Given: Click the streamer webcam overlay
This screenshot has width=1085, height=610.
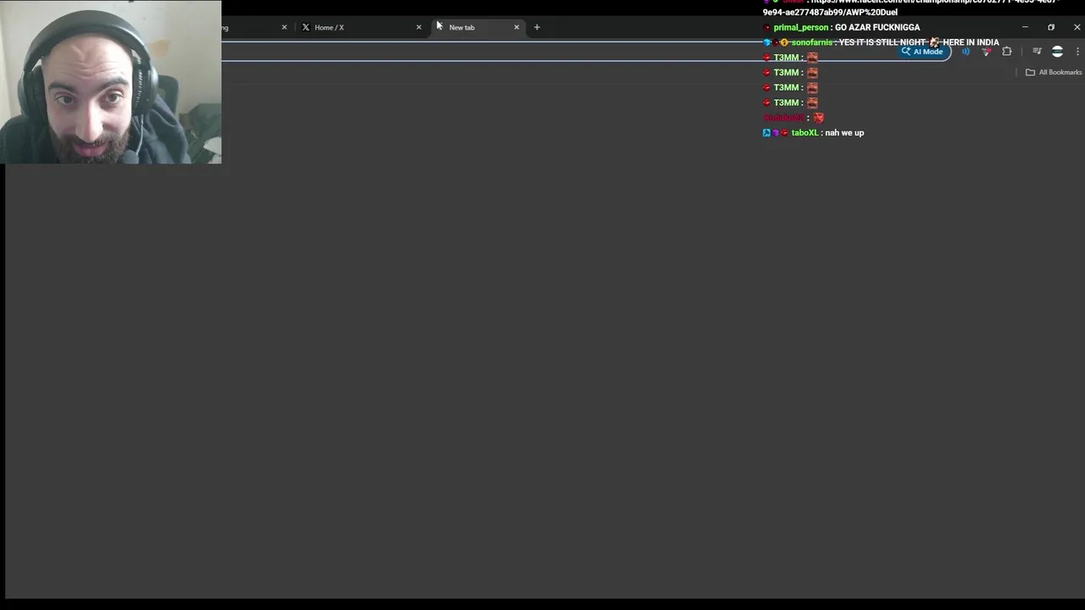Looking at the screenshot, I should (x=110, y=81).
